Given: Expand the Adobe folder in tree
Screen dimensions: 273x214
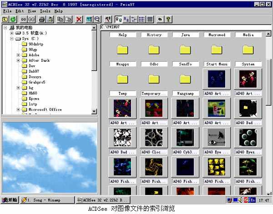Looking at the screenshot, I should pos(19,55).
